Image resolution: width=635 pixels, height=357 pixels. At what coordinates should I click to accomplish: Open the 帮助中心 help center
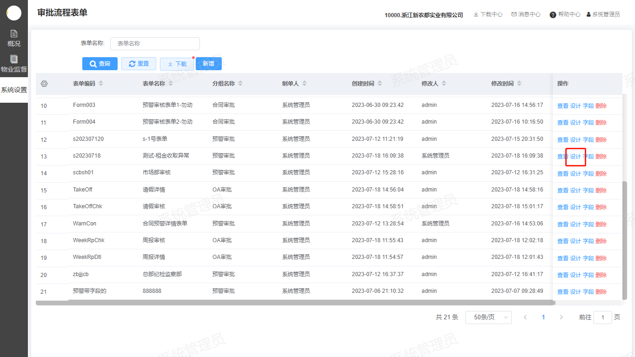[x=565, y=14]
